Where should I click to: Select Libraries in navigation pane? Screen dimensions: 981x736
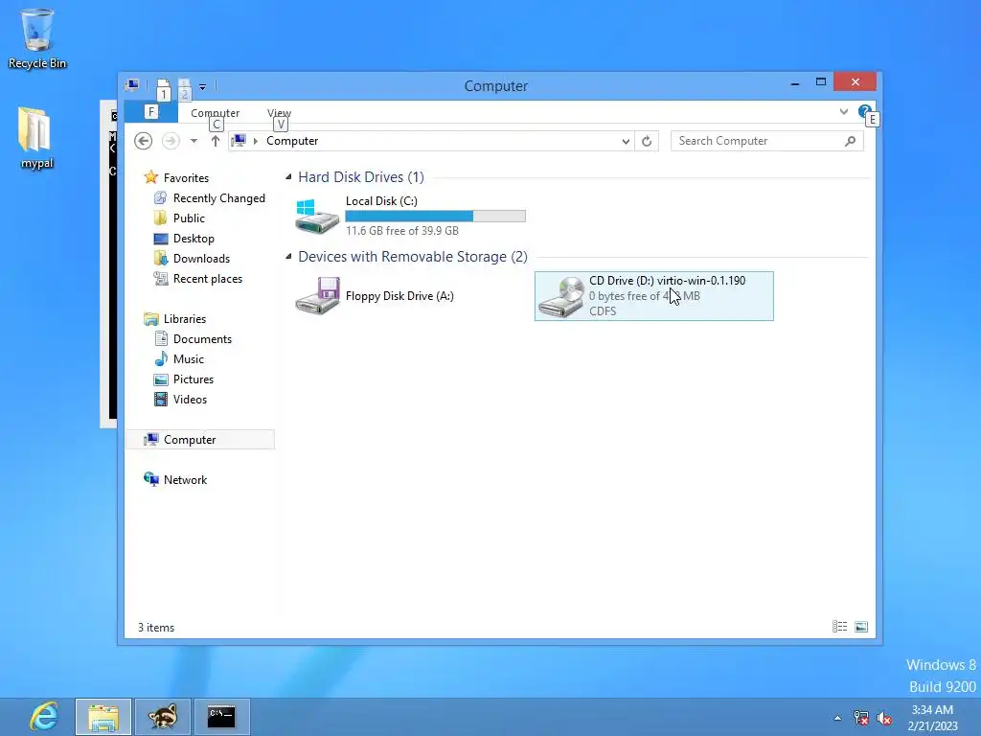(x=185, y=318)
